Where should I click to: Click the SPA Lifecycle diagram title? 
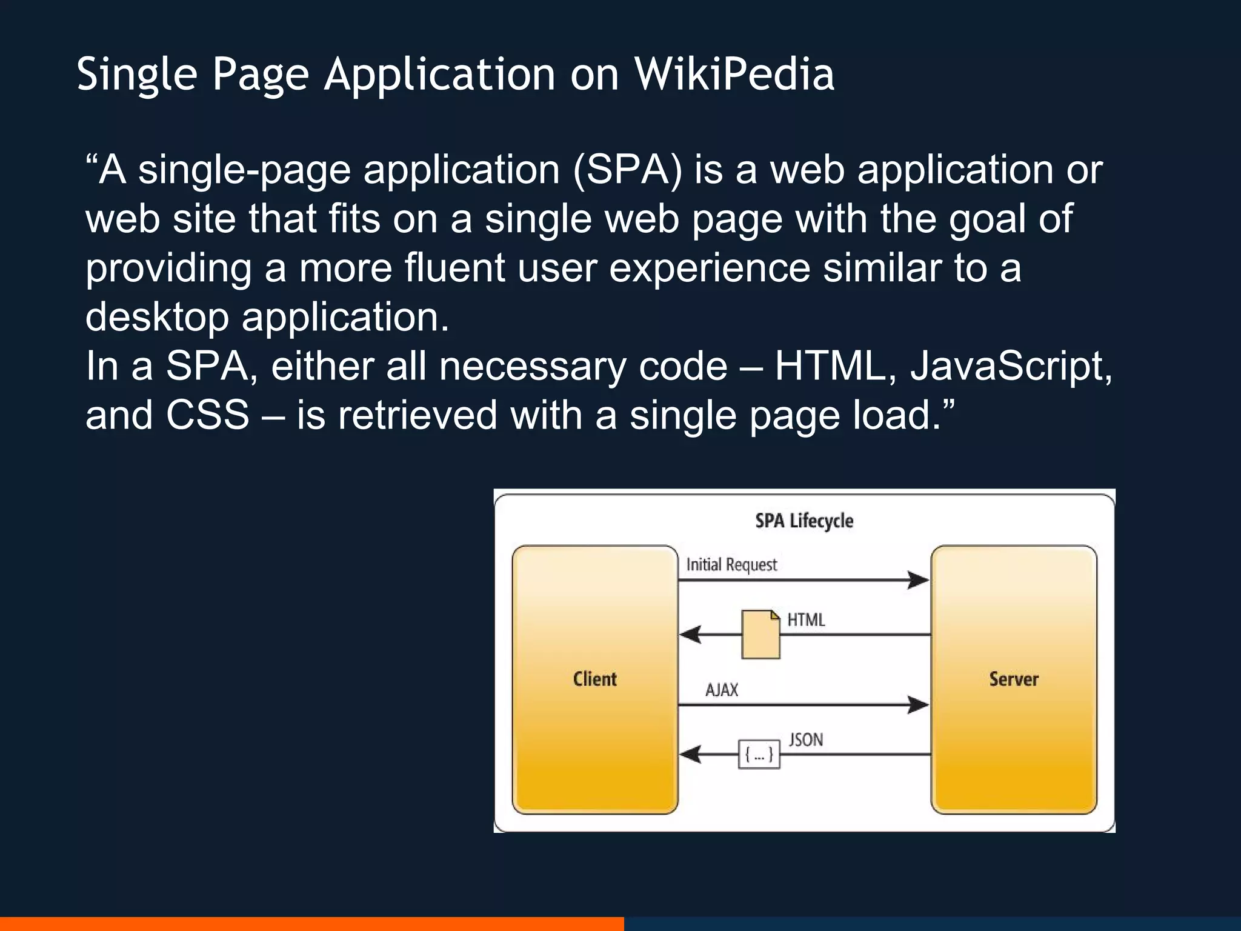click(804, 521)
